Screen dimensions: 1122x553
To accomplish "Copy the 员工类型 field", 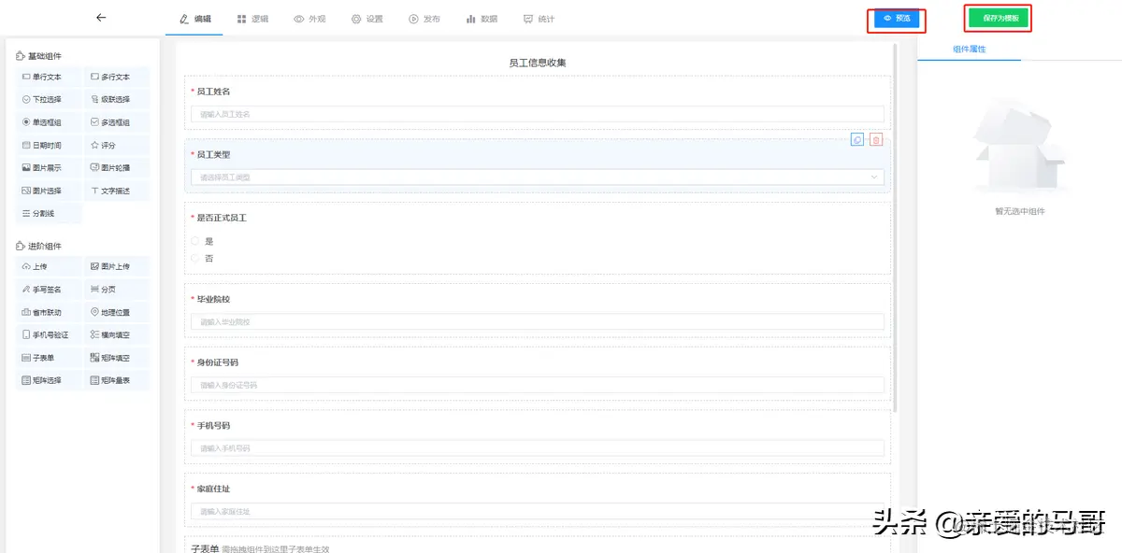I will [857, 140].
